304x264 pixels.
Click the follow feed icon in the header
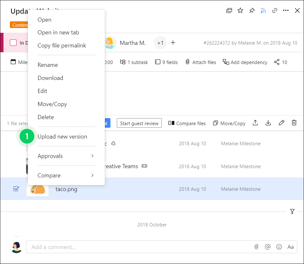pyautogui.click(x=263, y=11)
